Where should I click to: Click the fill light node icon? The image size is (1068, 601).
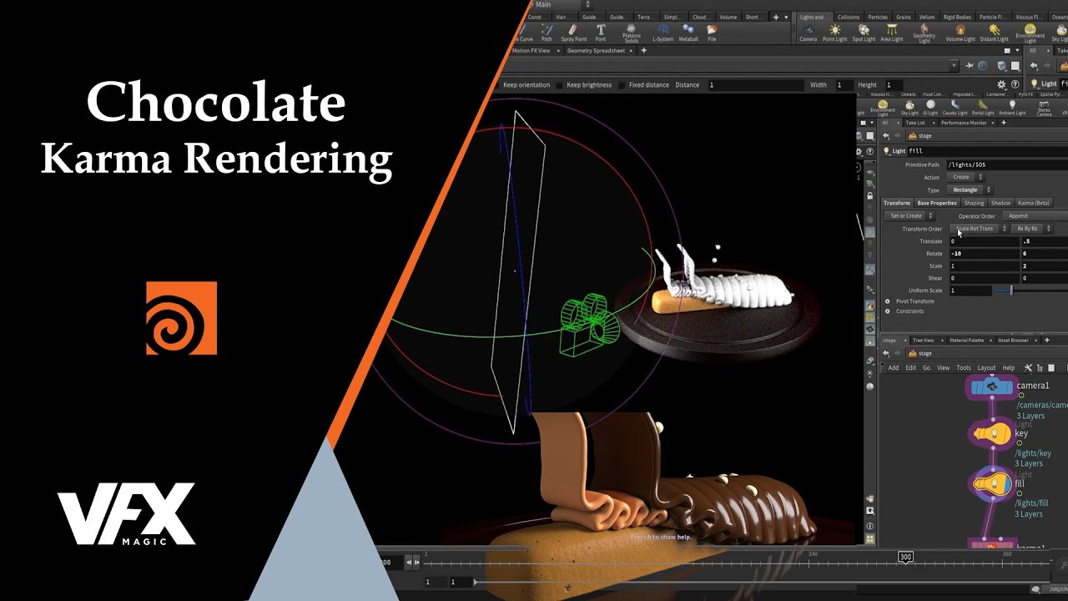click(x=992, y=484)
